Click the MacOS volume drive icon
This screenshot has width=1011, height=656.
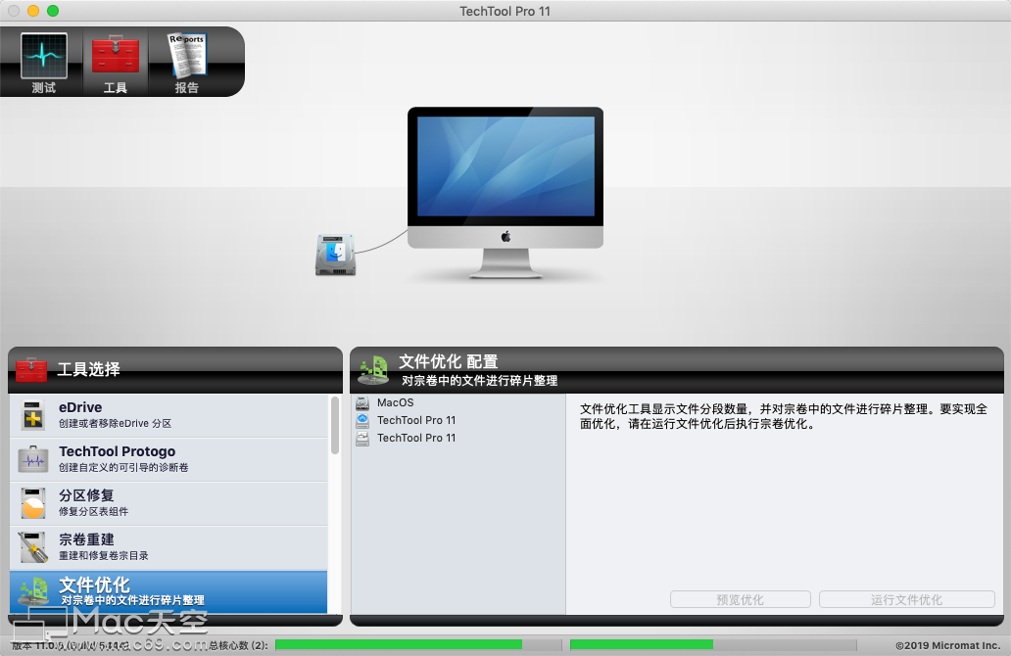[x=363, y=402]
